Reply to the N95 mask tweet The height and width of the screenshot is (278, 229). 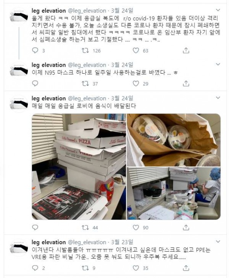35,84
